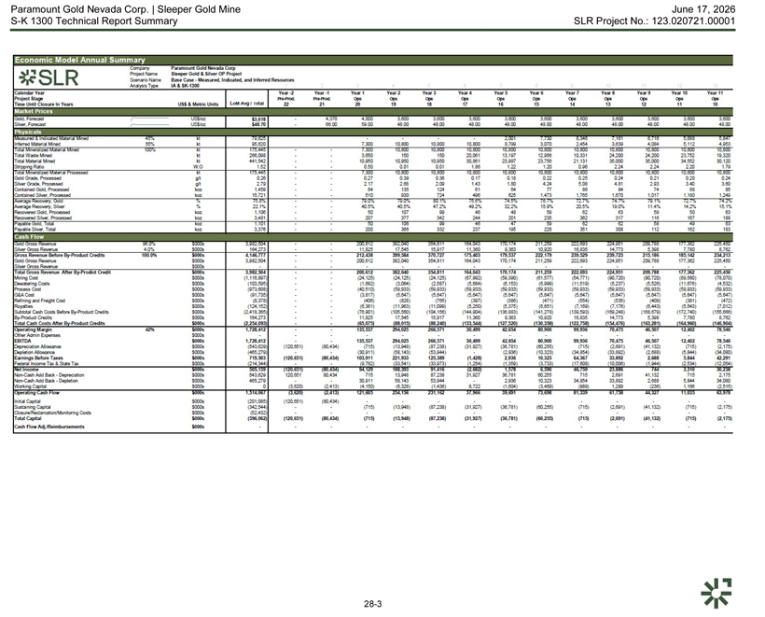Click the 'Average Recovery, Gold' row label

38,201
